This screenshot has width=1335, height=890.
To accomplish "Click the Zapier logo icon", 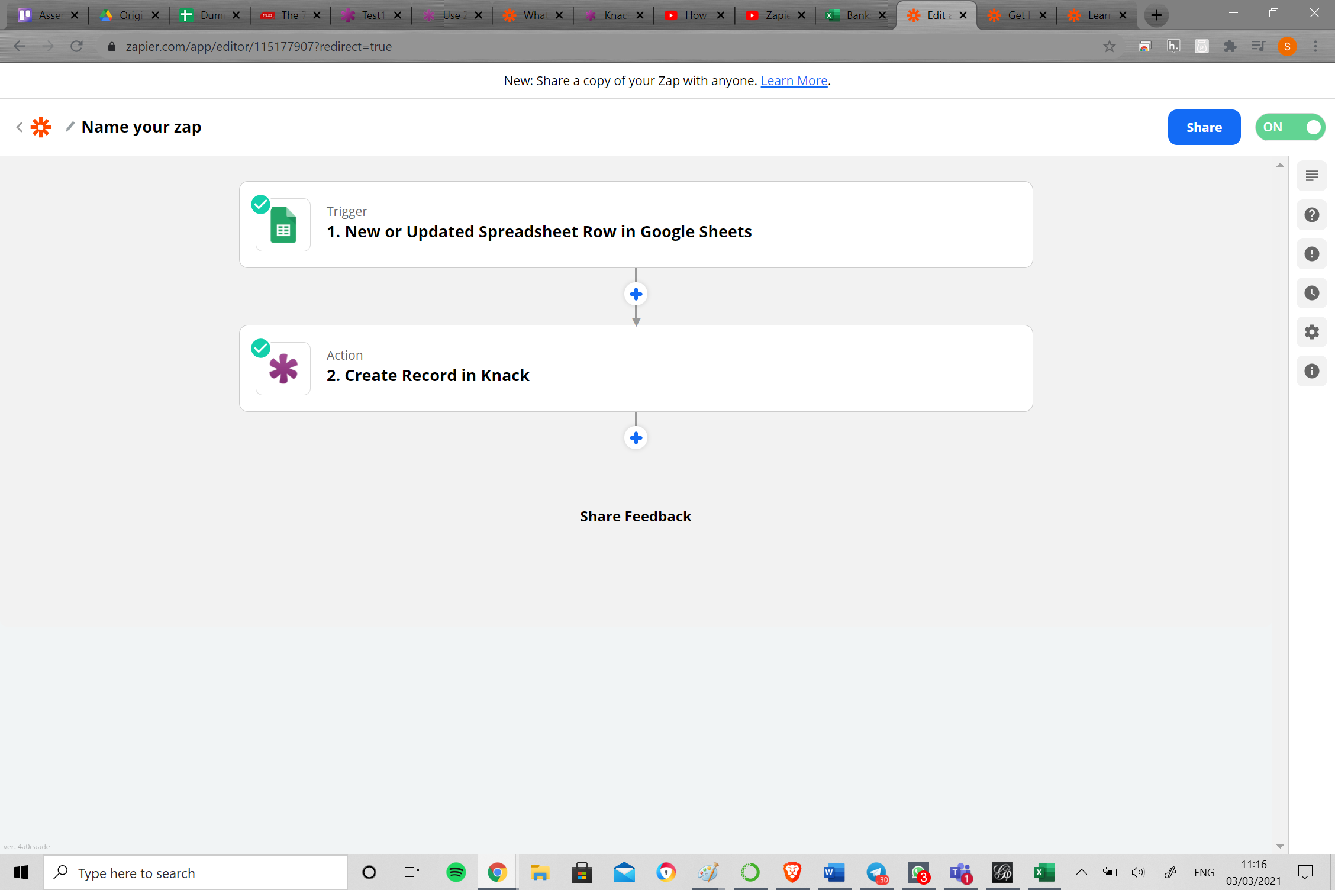I will pos(41,127).
